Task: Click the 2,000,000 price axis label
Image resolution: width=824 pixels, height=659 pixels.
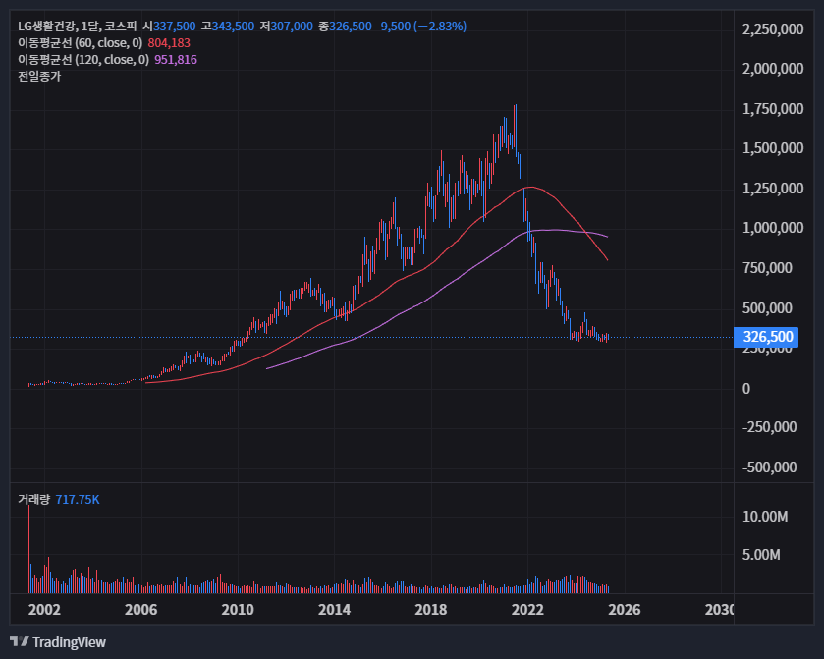Action: point(773,69)
